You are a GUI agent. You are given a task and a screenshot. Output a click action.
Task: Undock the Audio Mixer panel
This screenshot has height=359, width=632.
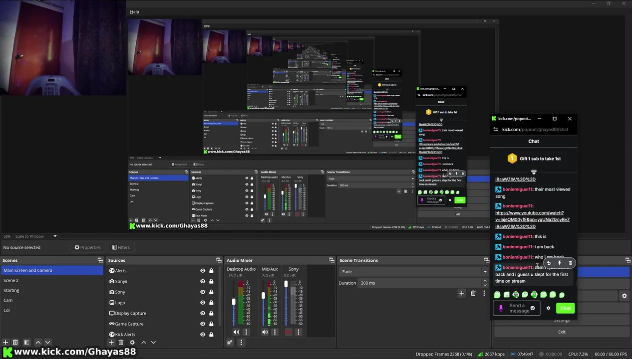[332, 260]
